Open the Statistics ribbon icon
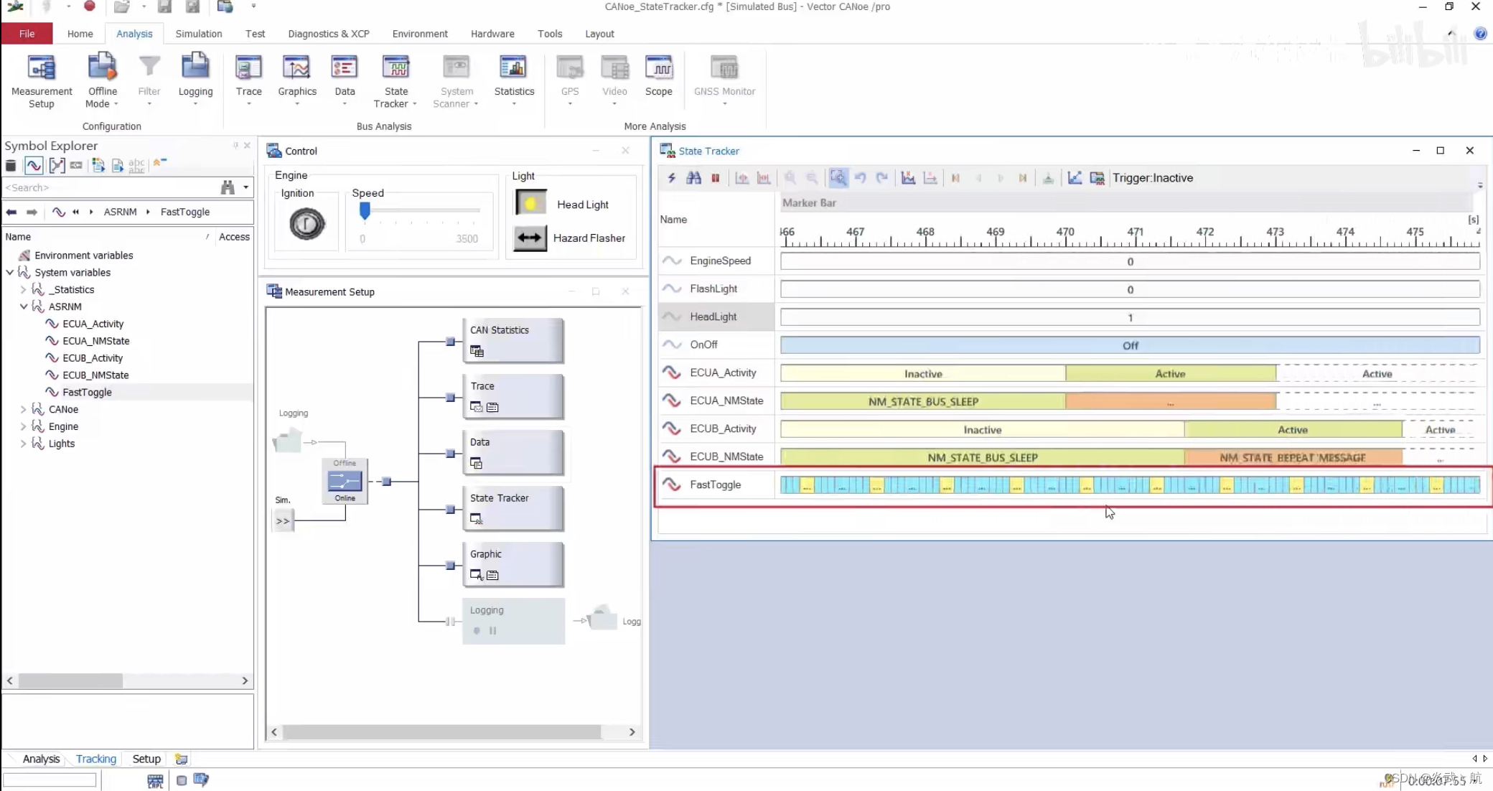Viewport: 1493px width, 791px height. 513,68
